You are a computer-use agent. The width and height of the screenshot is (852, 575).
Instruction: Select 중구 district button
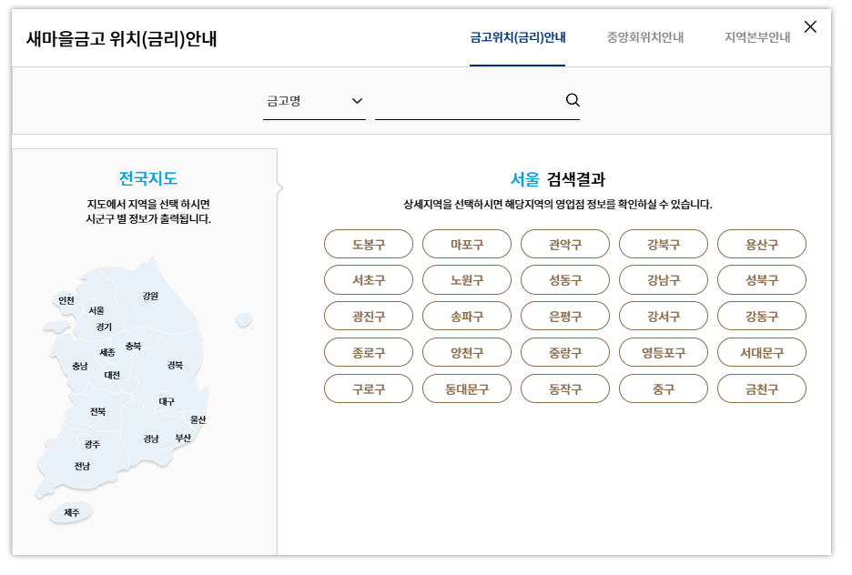664,388
